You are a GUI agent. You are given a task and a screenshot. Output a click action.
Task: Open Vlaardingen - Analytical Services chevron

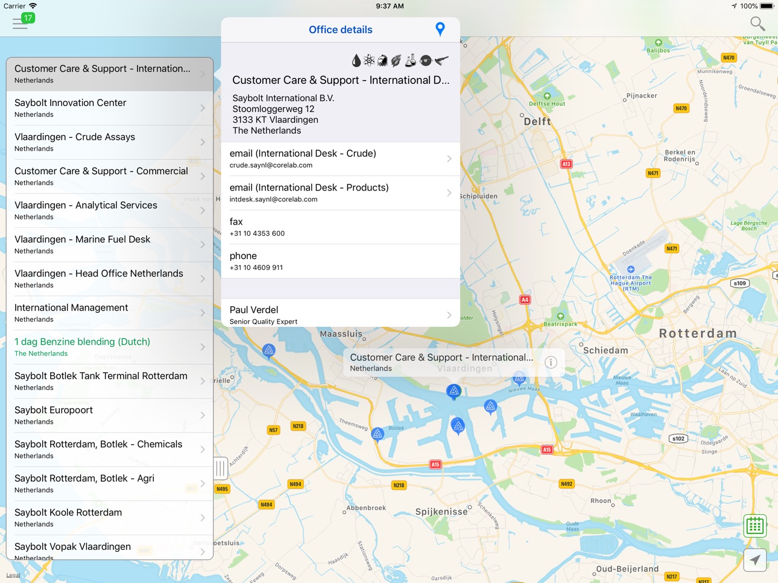[203, 210]
